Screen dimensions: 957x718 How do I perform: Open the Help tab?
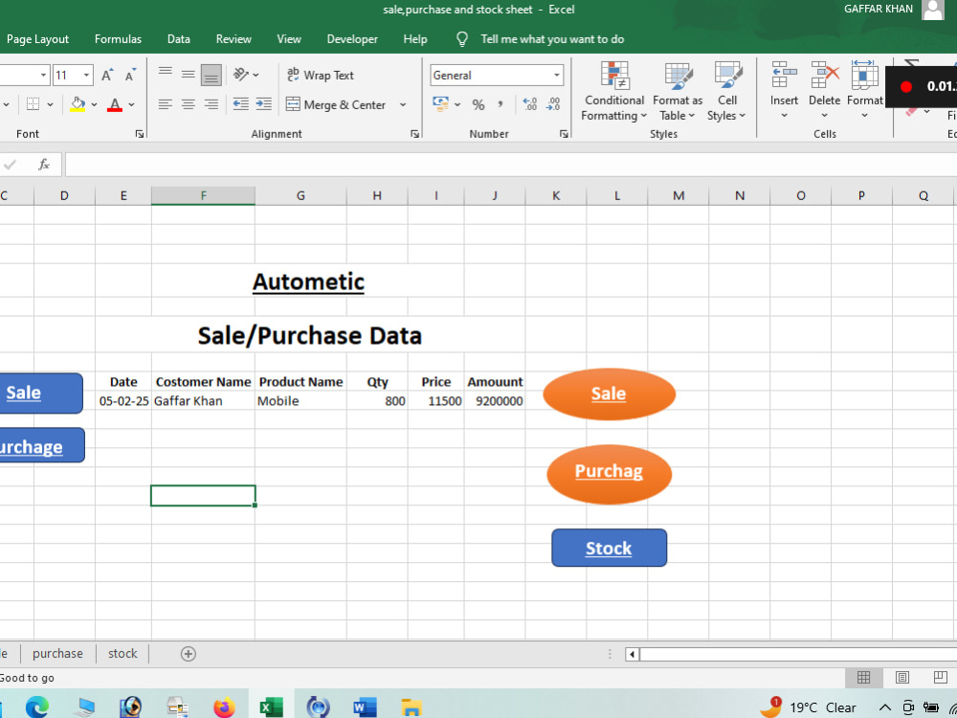point(415,39)
